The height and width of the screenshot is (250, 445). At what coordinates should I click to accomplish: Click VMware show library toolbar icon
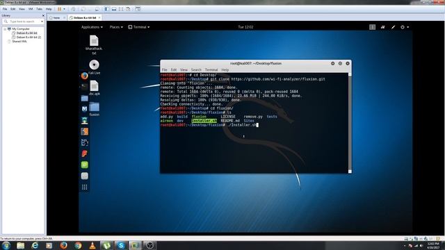[x=106, y=9]
